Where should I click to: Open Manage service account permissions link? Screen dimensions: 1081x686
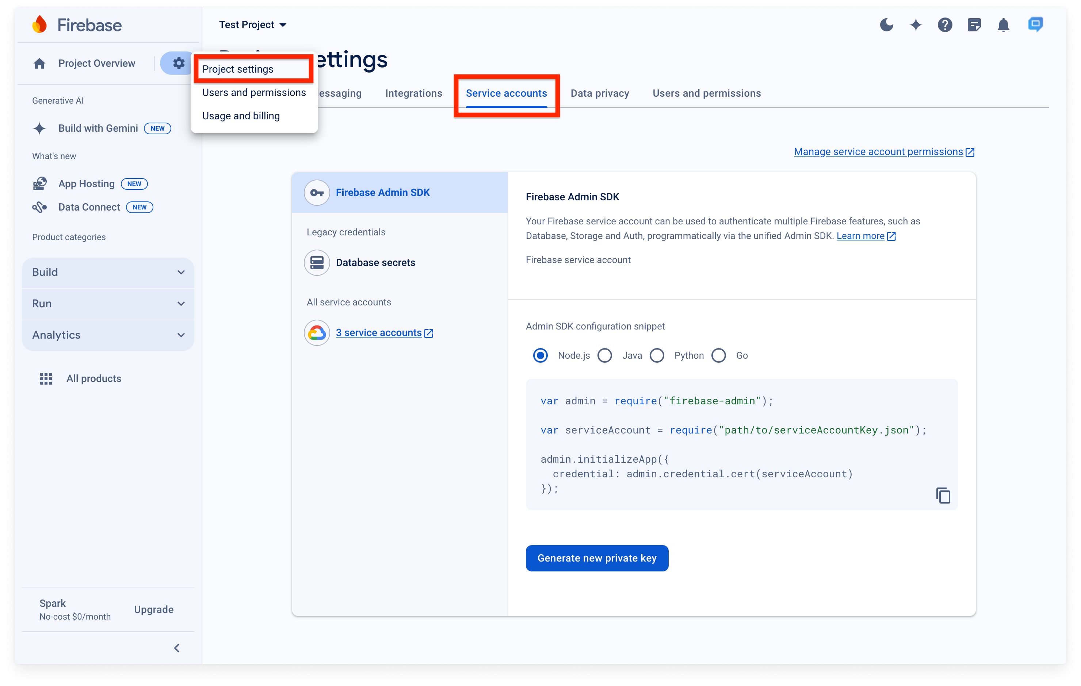coord(878,152)
